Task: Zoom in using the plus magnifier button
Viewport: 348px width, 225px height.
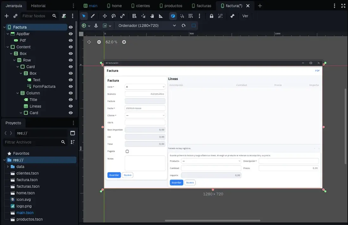Action: [x=124, y=42]
